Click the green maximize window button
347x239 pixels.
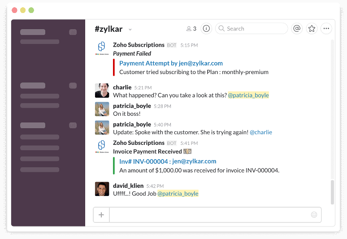coord(31,10)
